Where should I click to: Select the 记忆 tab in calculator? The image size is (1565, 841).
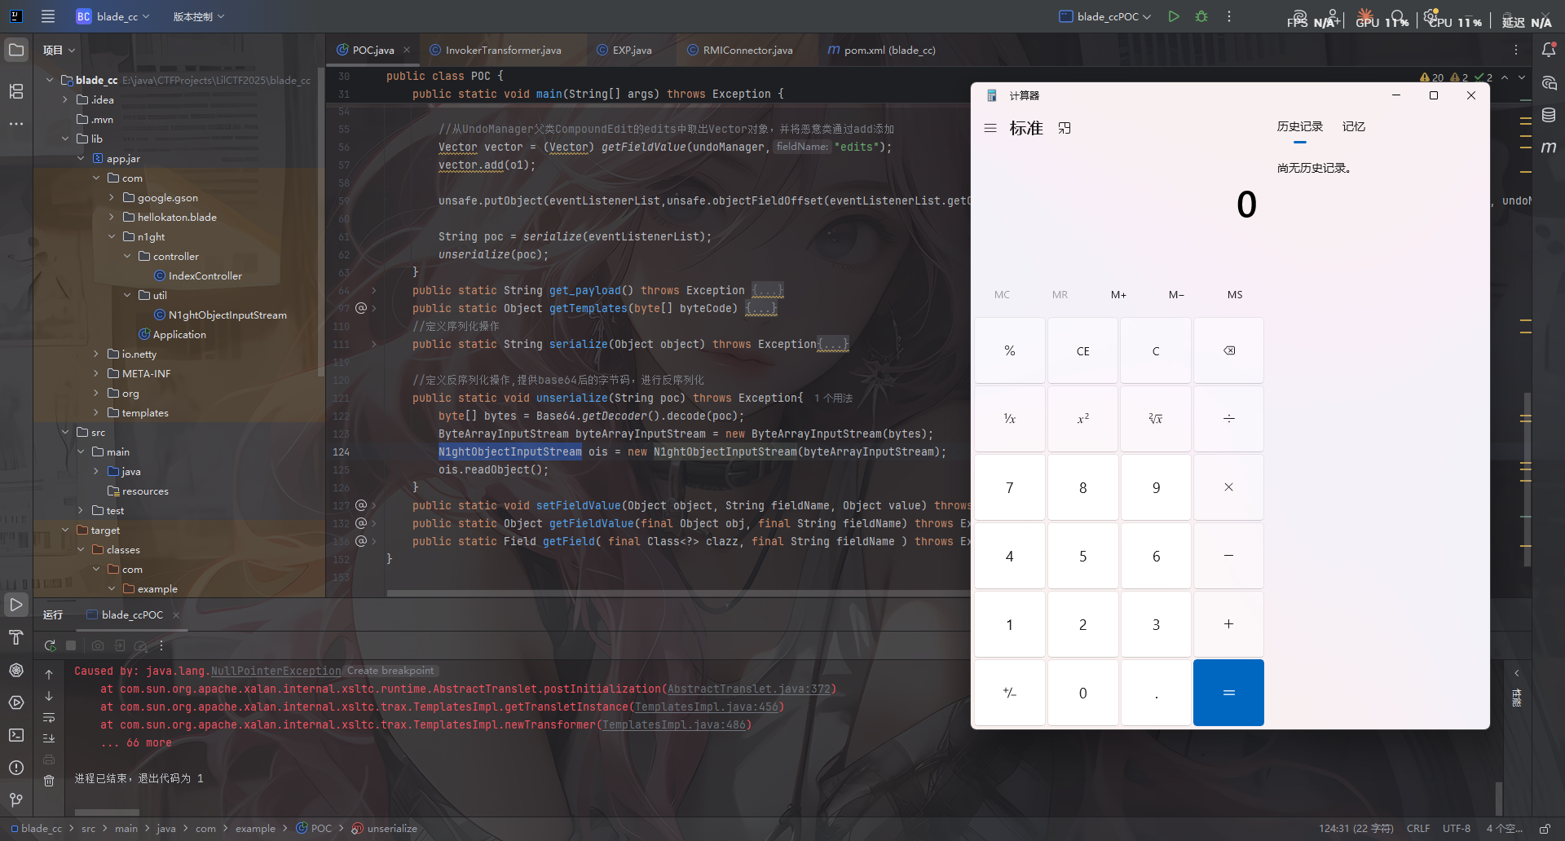pos(1353,126)
